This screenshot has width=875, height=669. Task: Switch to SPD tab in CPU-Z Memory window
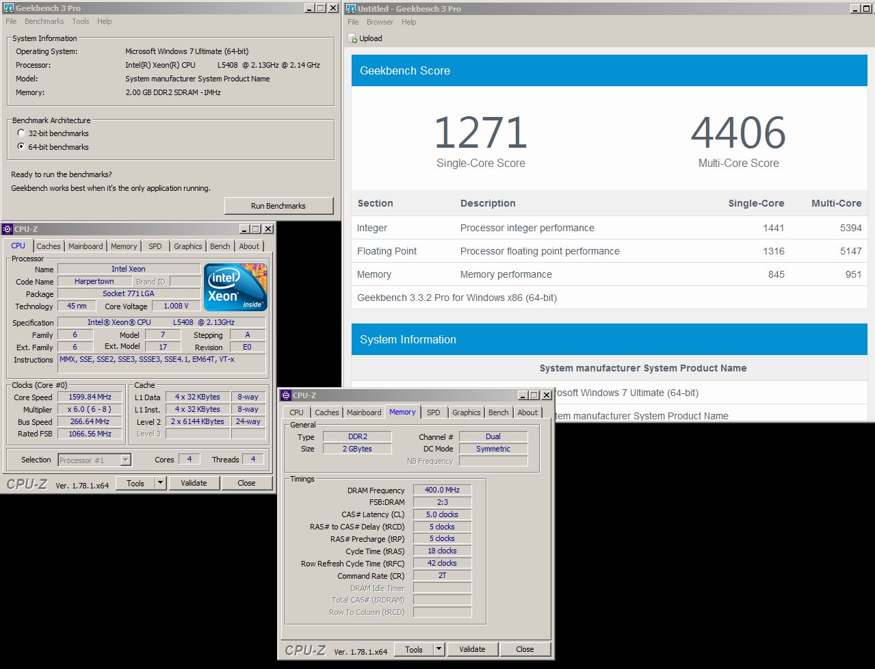(x=434, y=412)
